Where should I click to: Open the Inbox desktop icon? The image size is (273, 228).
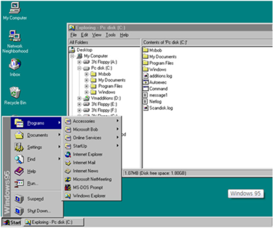(15, 64)
